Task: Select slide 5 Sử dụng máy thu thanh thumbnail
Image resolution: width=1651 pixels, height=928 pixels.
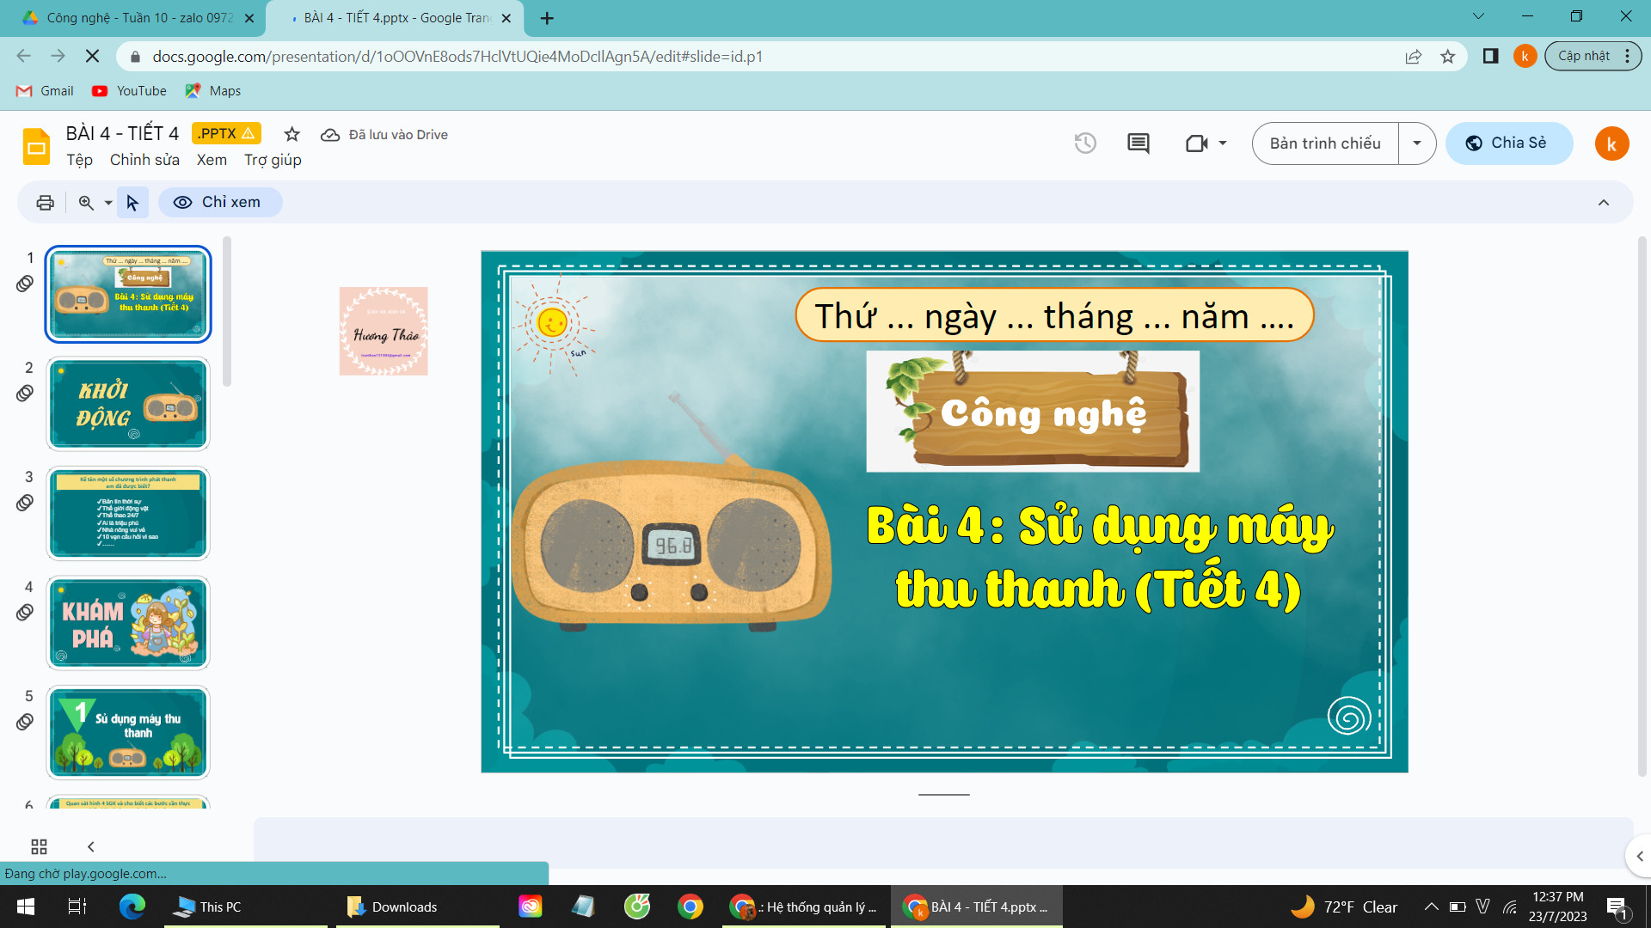Action: [128, 733]
